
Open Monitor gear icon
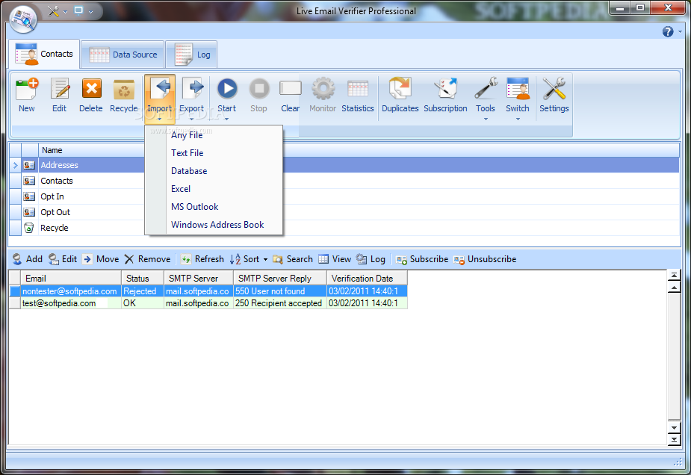click(323, 89)
